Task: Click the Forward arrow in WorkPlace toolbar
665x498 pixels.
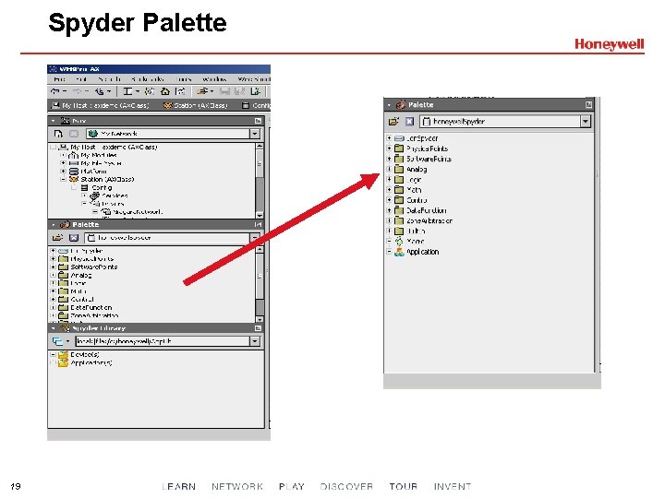Action: pos(78,91)
